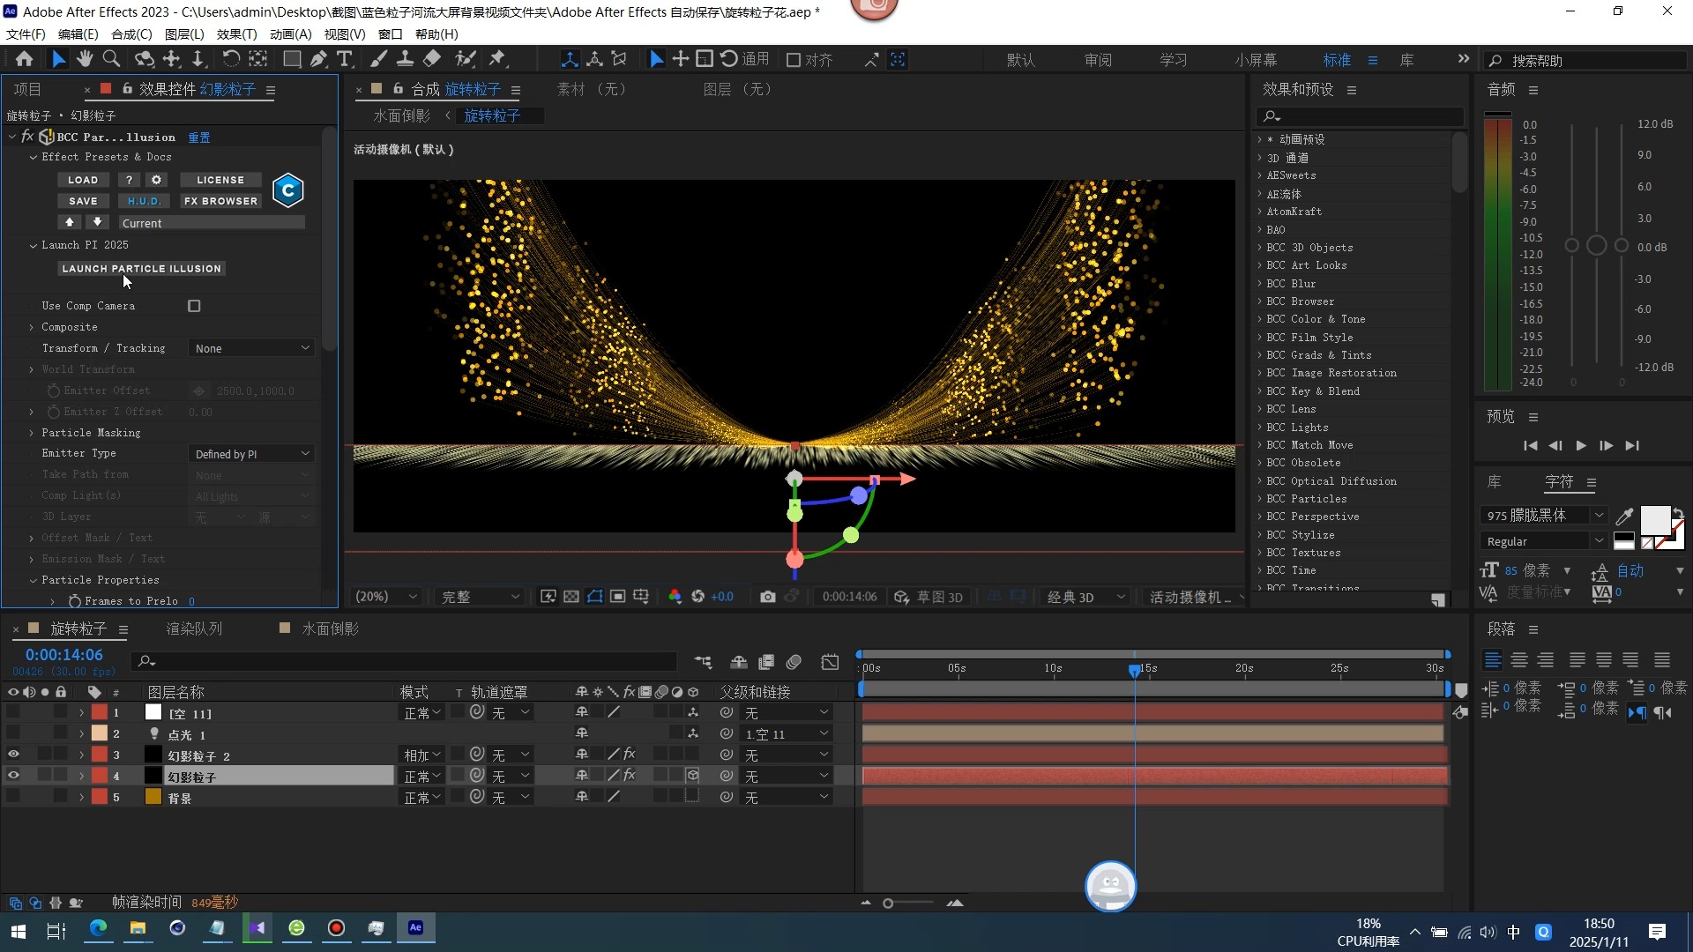Click the center audio level slider knob
1693x952 pixels.
[x=1596, y=246]
